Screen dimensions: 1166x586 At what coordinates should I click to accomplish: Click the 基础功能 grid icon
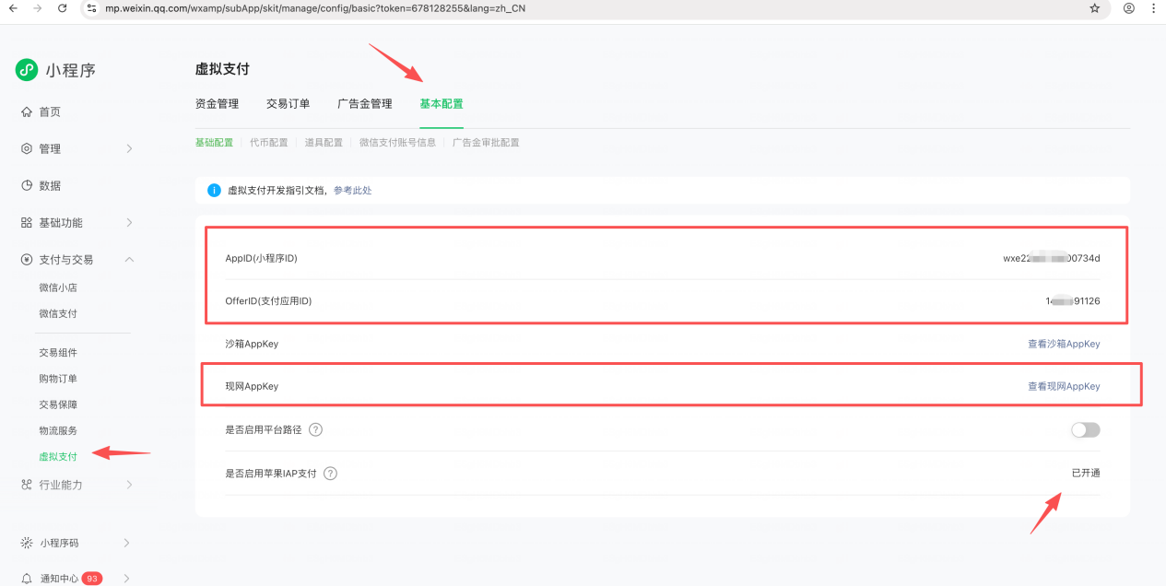point(27,223)
